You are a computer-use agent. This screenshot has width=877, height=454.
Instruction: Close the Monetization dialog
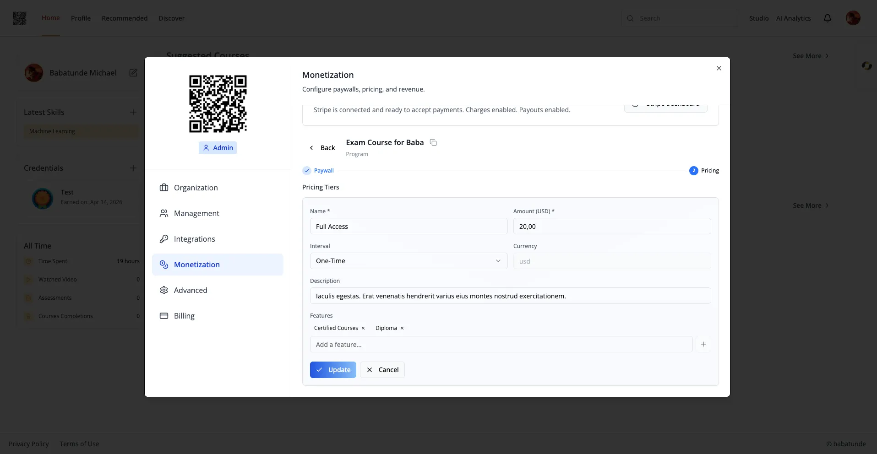pyautogui.click(x=719, y=68)
